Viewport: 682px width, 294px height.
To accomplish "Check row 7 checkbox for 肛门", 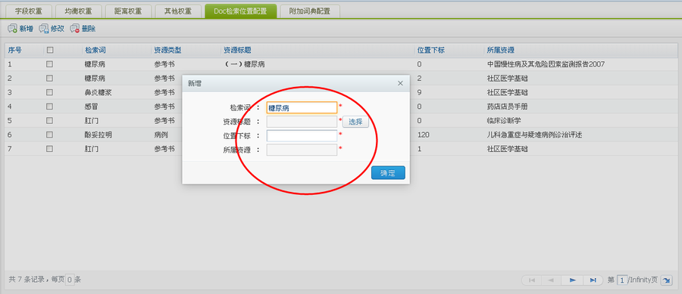I will pos(49,149).
